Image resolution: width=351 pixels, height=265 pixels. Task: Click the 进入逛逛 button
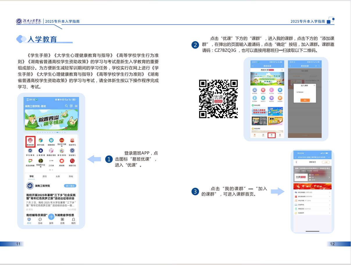[x=70, y=186]
